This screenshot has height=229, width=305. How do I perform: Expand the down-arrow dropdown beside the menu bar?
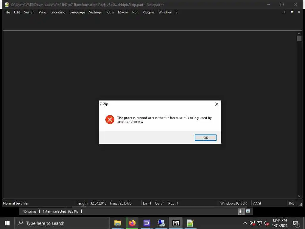(292, 12)
